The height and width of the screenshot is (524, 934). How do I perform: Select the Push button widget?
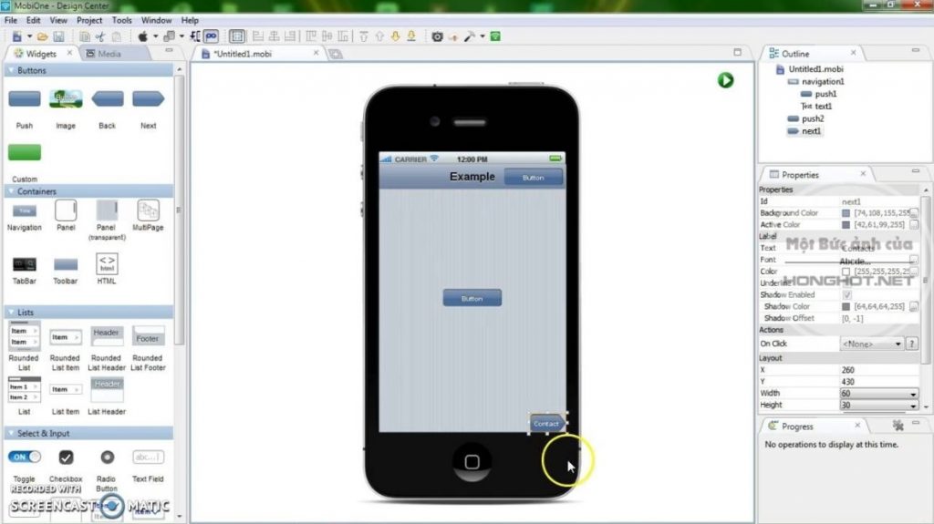coord(25,98)
